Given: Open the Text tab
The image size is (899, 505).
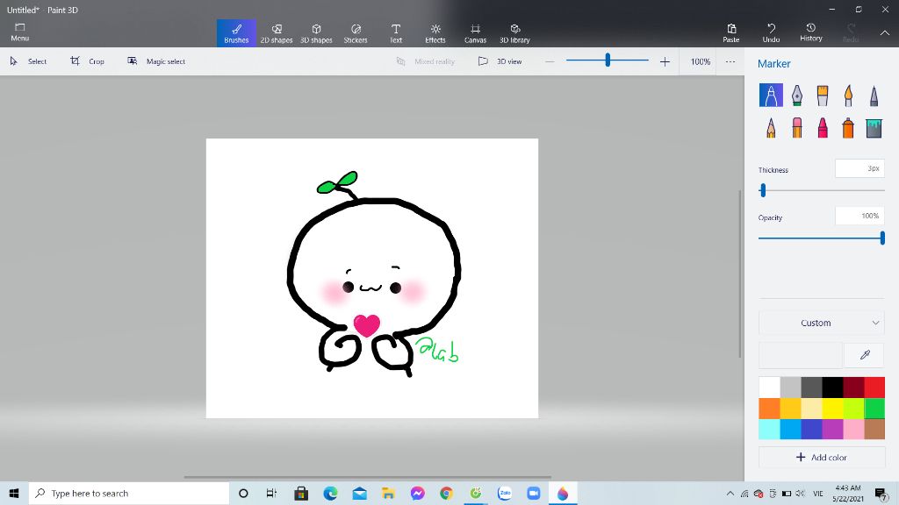Looking at the screenshot, I should [x=396, y=32].
